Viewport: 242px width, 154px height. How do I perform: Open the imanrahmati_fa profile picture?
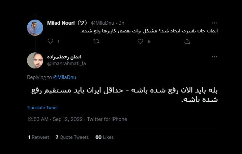point(35,61)
